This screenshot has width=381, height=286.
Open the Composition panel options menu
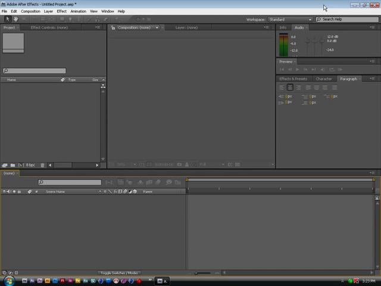click(x=267, y=27)
